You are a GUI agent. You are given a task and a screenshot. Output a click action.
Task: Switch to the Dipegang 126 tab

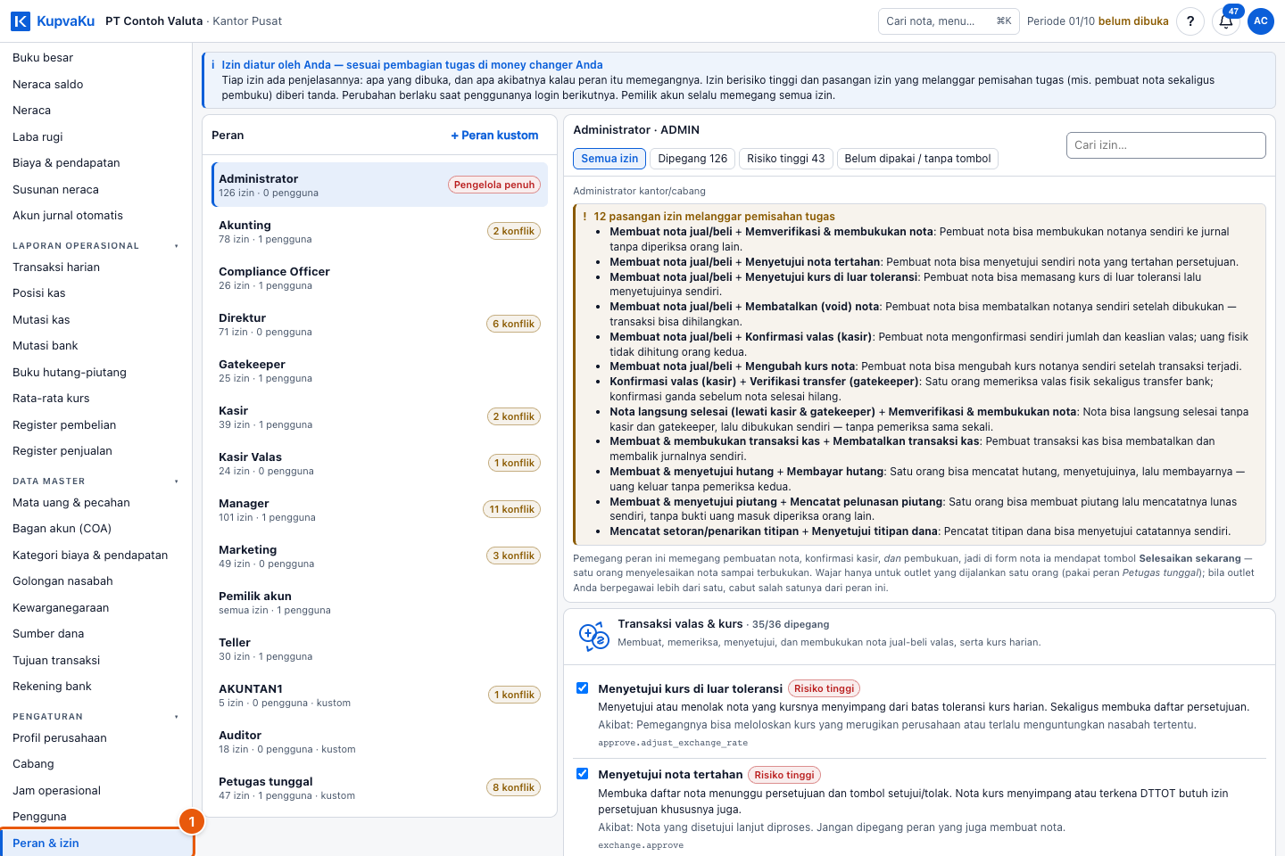click(692, 159)
